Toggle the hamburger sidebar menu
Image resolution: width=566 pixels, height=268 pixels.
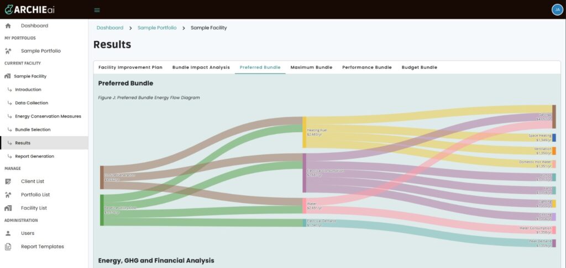97,10
